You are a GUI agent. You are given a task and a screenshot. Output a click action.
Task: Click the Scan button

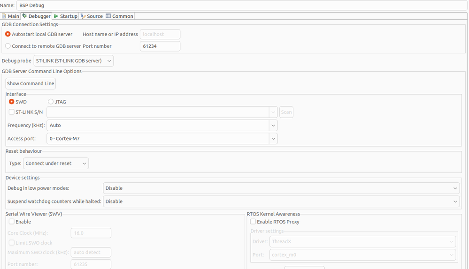286,112
